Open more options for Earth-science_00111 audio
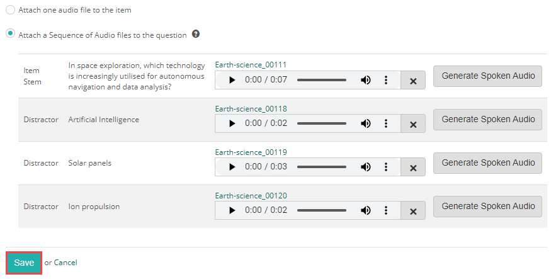The width and height of the screenshot is (551, 279). [x=385, y=81]
